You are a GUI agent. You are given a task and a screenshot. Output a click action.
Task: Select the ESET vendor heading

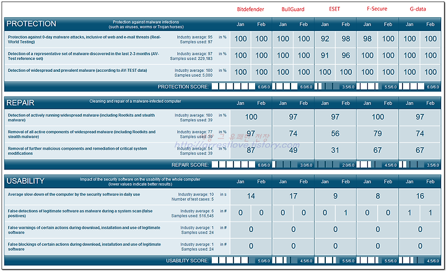tap(334, 9)
